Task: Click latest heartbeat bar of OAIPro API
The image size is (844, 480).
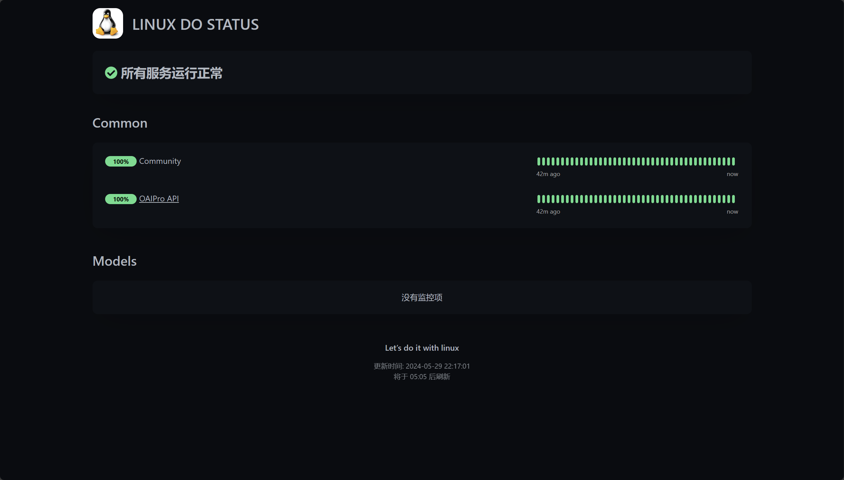Action: pos(733,199)
